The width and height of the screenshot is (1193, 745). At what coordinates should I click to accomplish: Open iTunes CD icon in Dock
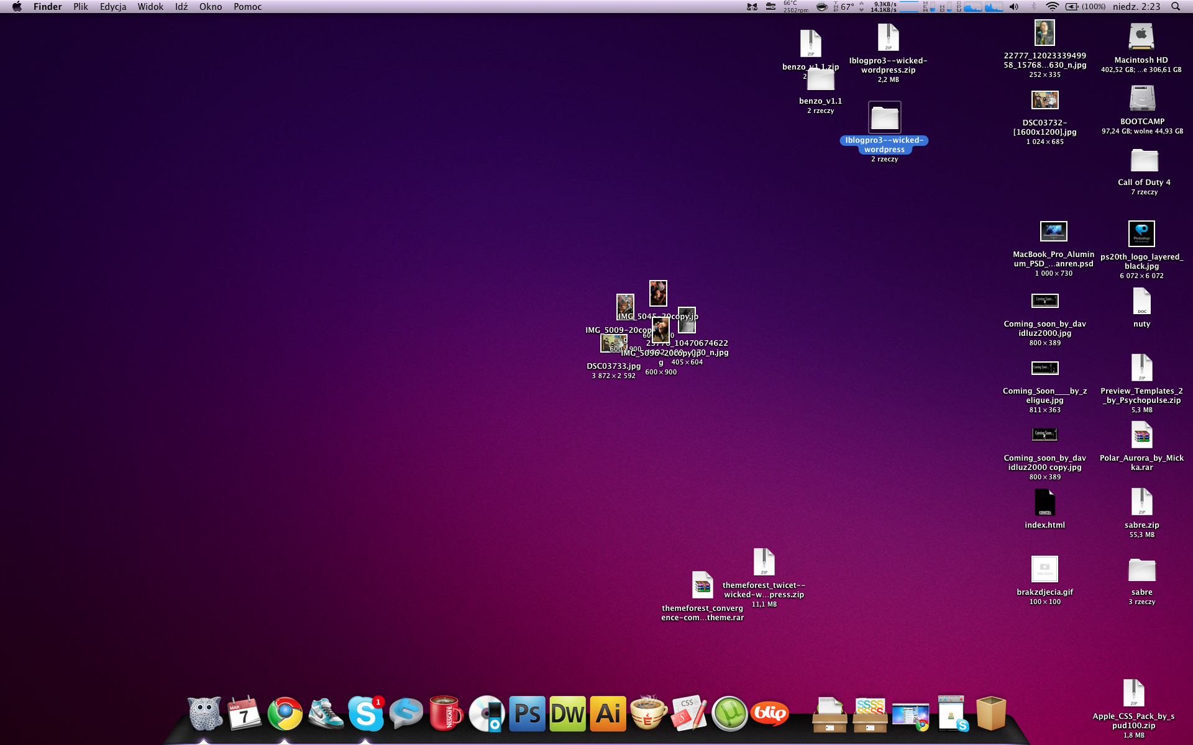487,714
